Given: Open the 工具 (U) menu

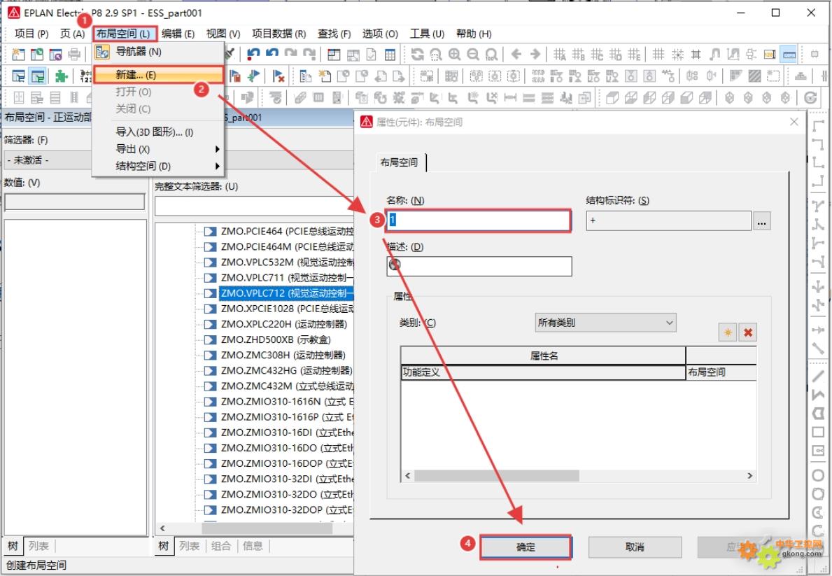Looking at the screenshot, I should (x=427, y=34).
